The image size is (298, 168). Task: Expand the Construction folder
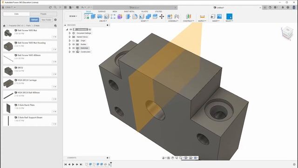coord(70,52)
